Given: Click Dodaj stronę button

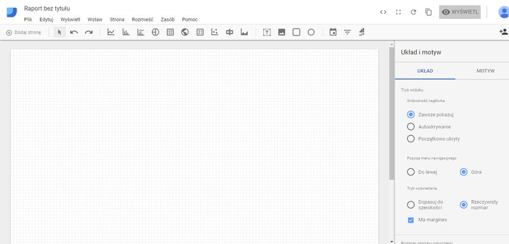Looking at the screenshot, I should tap(23, 32).
